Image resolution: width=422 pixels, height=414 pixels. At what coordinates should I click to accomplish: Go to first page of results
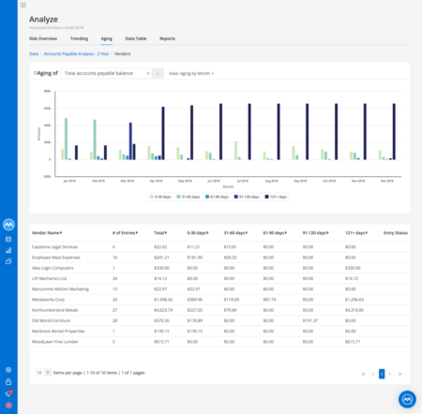363,374
